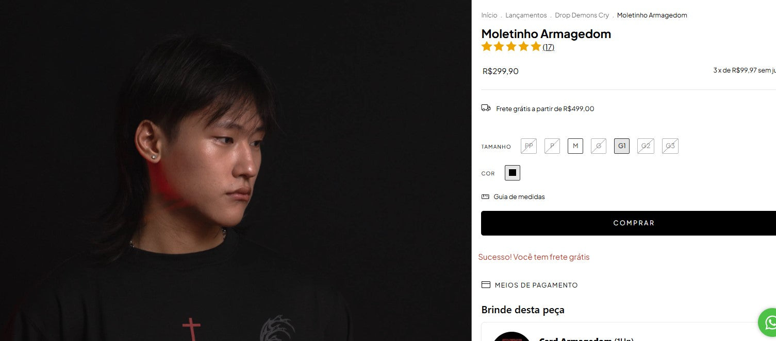This screenshot has width=776, height=341.
Task: Navigate to Lançamentos breadcrumb
Action: point(526,15)
